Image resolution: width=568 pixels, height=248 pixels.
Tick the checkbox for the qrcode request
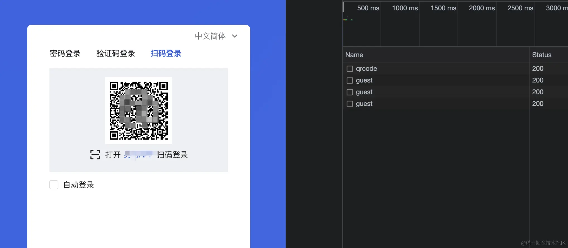coord(350,69)
